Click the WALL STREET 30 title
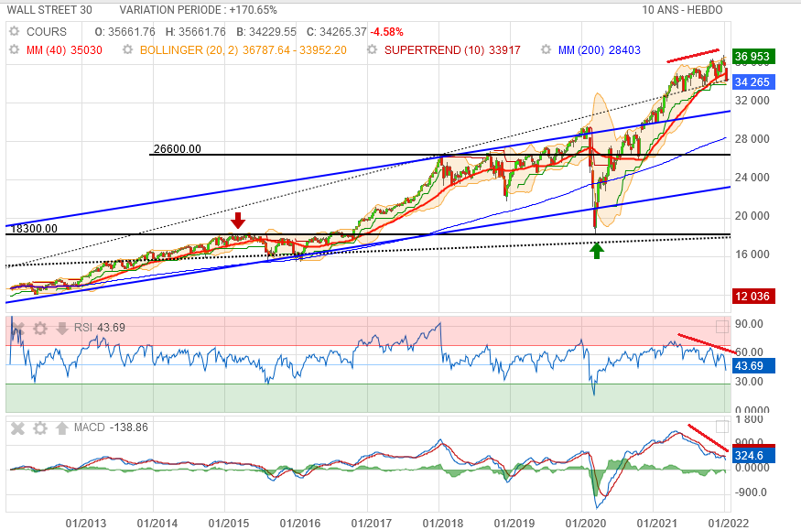This screenshot has width=801, height=530. click(x=49, y=10)
